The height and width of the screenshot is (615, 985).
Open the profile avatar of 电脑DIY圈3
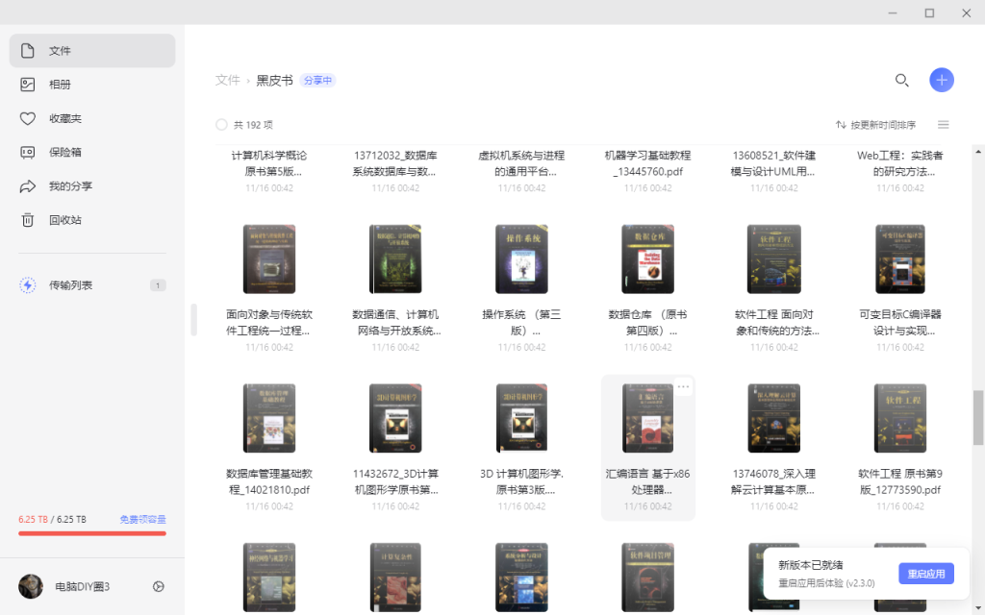coord(31,586)
